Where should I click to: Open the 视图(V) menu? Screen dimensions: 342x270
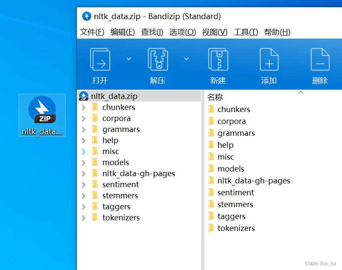tap(215, 32)
